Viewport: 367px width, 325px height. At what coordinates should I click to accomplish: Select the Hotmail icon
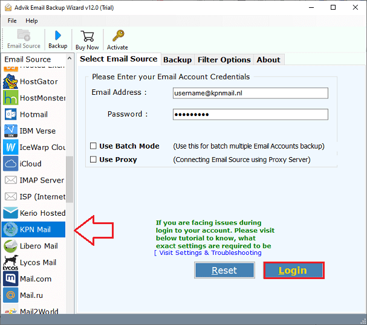(x=10, y=114)
